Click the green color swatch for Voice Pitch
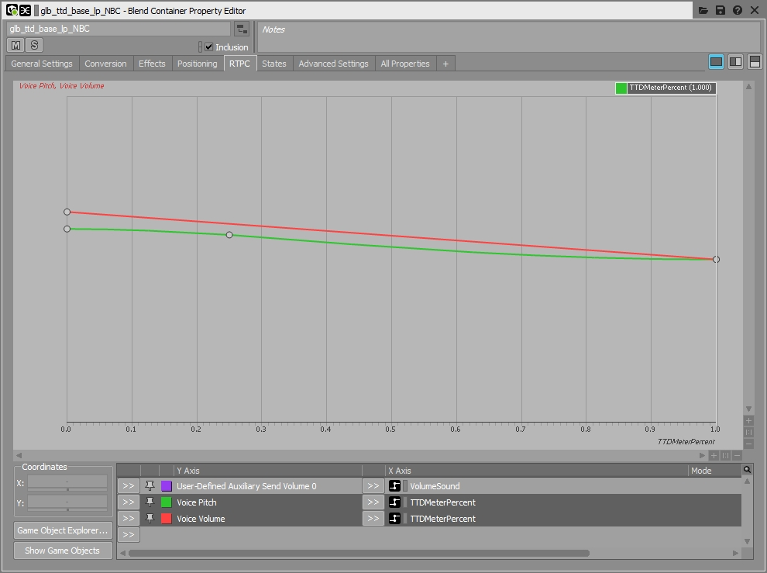The height and width of the screenshot is (573, 767). 167,502
